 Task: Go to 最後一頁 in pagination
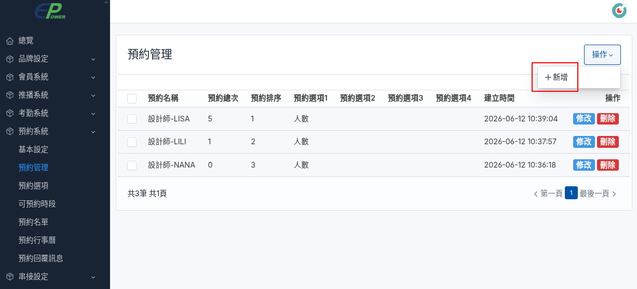click(598, 194)
